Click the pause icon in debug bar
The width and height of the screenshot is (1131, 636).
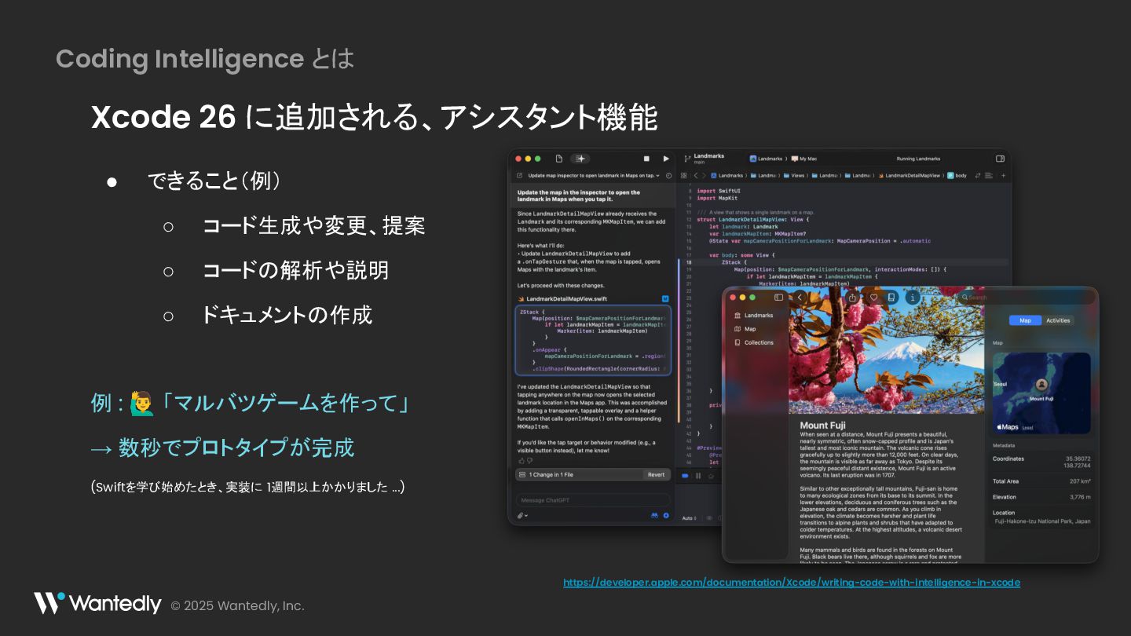pos(697,476)
